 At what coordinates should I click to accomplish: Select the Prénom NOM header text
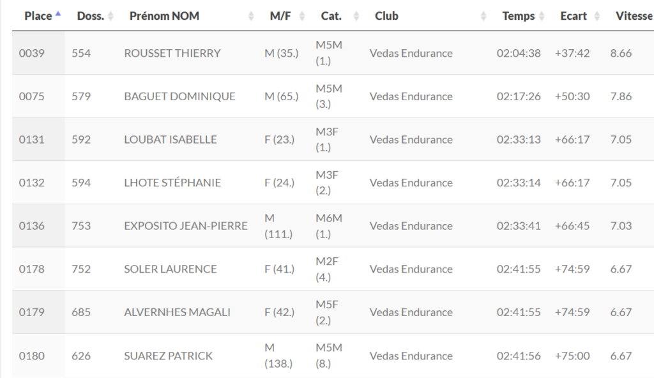coord(164,16)
